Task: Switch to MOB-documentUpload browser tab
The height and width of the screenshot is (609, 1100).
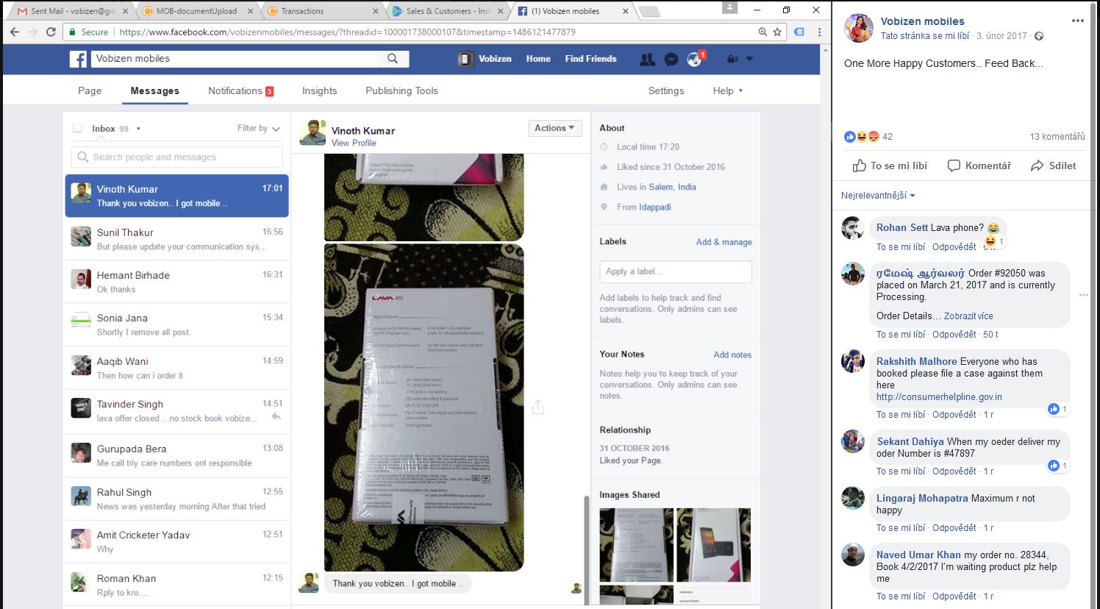Action: coord(197,11)
